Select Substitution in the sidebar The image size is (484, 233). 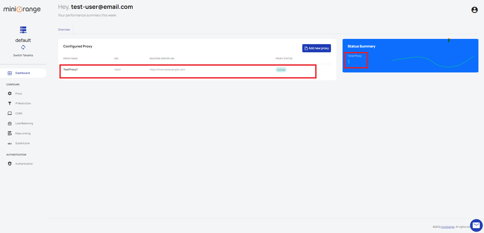click(23, 143)
